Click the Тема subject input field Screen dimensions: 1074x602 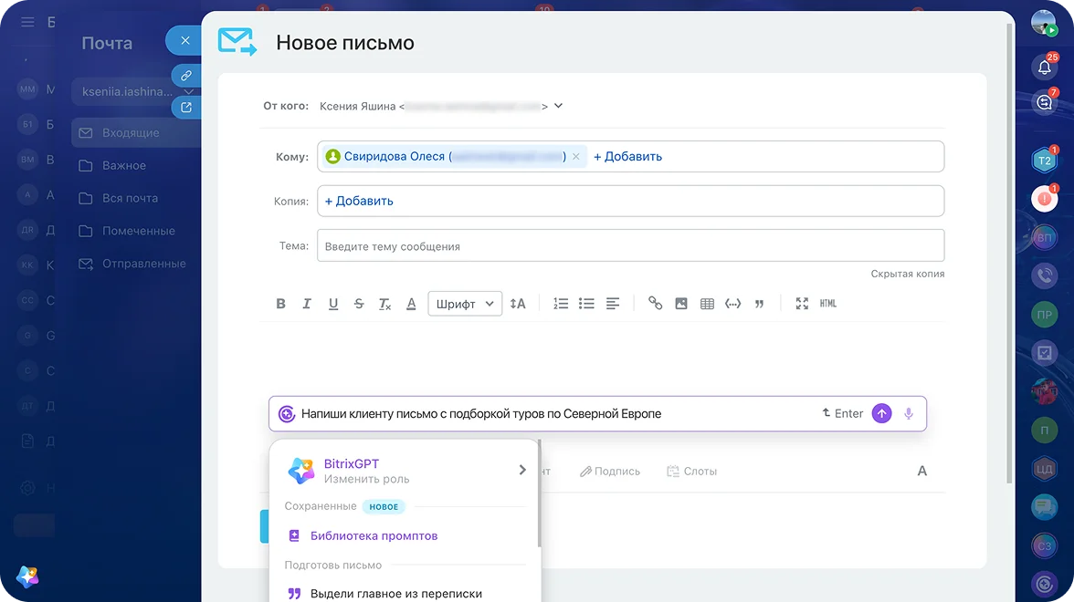click(x=631, y=245)
